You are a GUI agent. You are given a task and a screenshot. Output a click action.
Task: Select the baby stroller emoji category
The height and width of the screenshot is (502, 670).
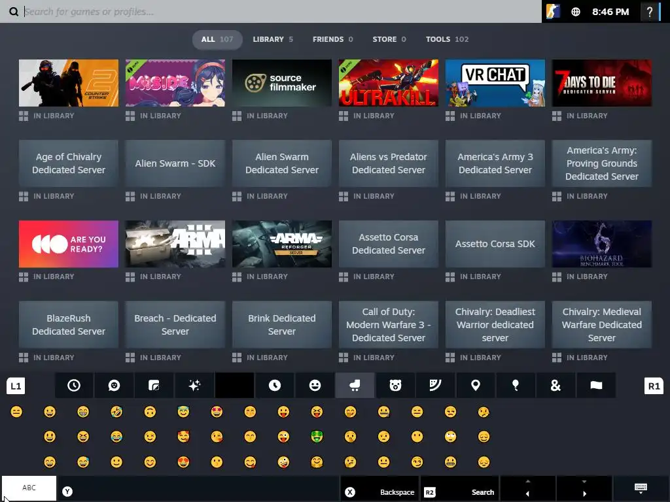(355, 386)
